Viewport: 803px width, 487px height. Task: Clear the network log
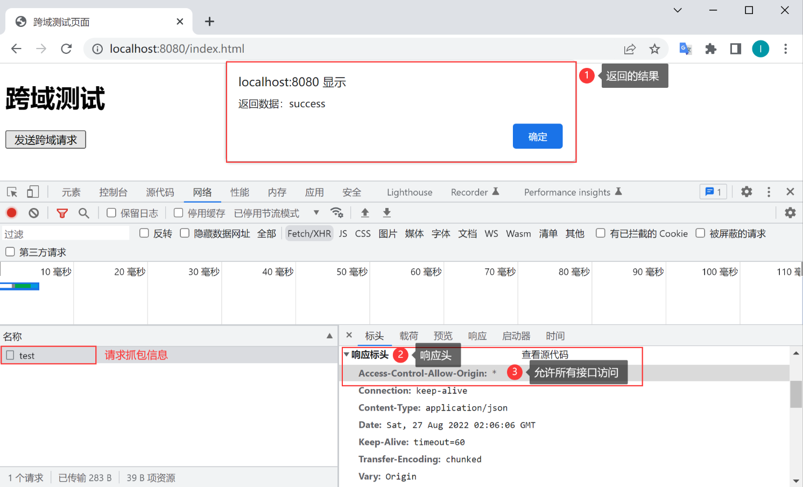[x=34, y=213]
